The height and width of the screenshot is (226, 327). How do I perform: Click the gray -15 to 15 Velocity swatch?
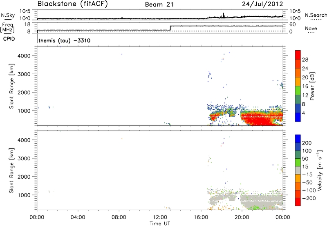[x=298, y=170]
